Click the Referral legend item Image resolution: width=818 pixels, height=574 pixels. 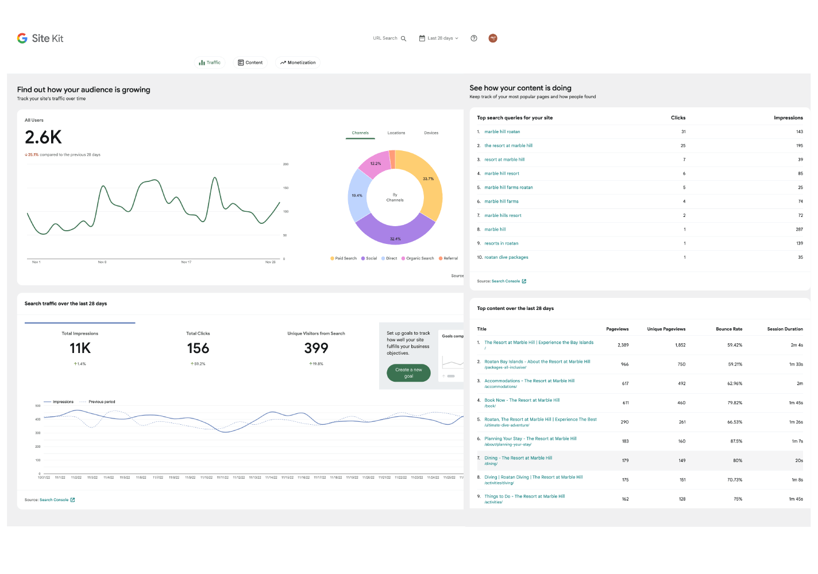[449, 258]
